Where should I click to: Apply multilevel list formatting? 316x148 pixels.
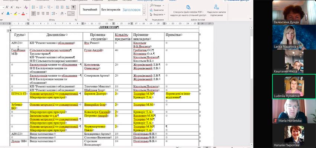point(49,7)
